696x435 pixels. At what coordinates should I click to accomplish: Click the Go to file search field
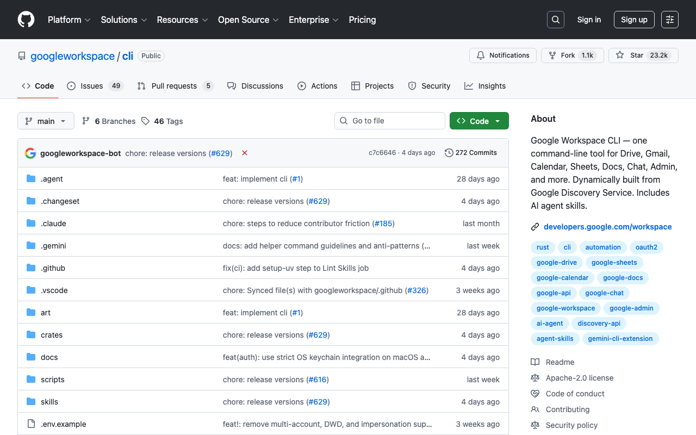coord(389,121)
